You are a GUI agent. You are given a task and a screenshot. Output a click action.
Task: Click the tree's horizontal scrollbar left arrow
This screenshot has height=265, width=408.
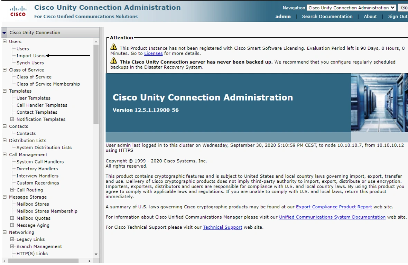click(x=4, y=261)
